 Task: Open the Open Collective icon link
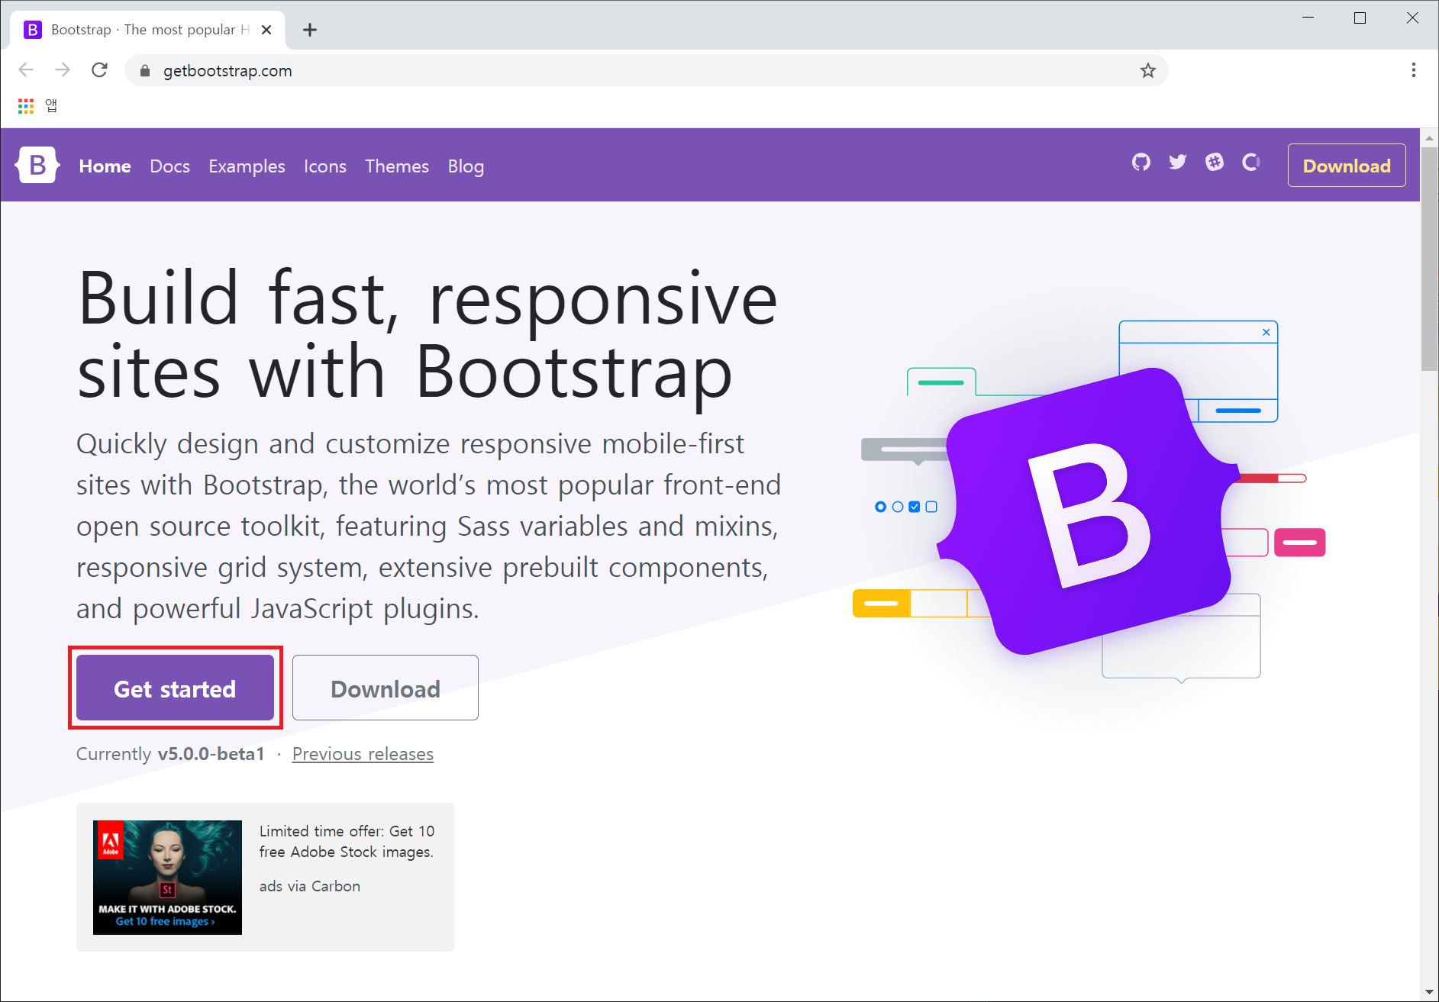point(1251,162)
